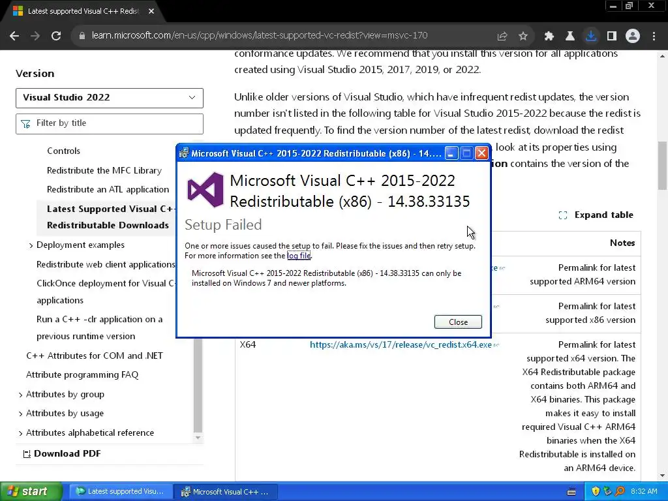Click the Setup Failed heading
The height and width of the screenshot is (501, 668).
223,224
